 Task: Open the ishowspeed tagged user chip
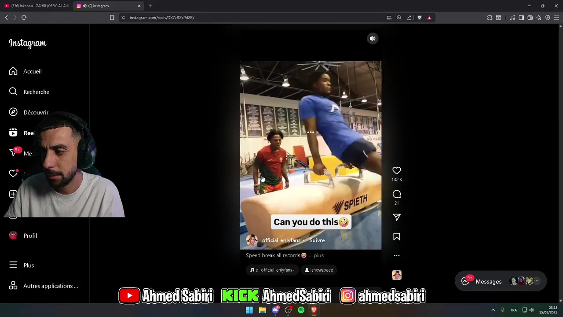click(319, 270)
